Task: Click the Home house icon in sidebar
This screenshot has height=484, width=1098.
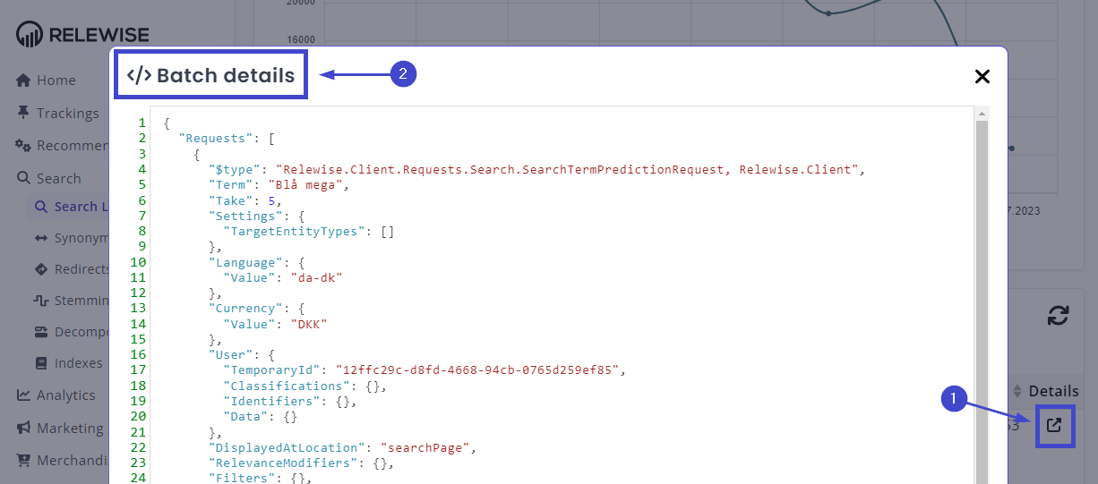Action: pyautogui.click(x=24, y=81)
